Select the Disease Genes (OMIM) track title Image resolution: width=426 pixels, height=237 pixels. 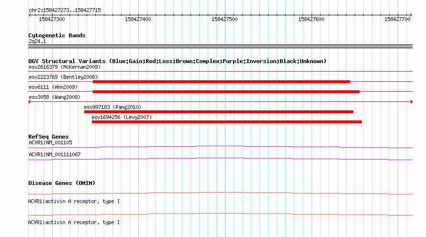click(x=62, y=183)
